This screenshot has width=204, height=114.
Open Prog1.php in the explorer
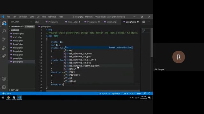coord(18,41)
